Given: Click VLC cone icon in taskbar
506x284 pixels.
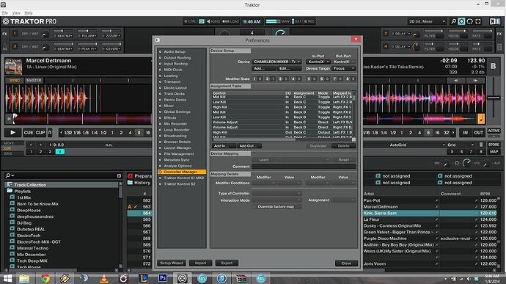Looking at the screenshot, I should click(x=103, y=278).
